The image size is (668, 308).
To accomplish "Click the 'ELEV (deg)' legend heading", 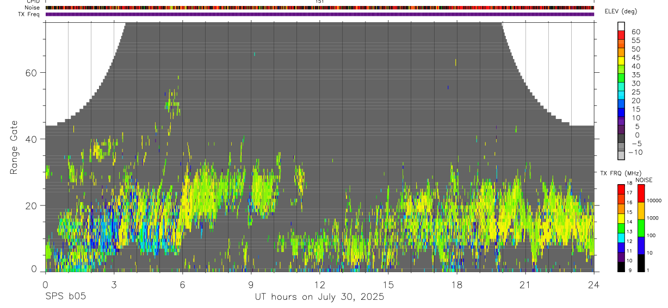I will point(621,11).
